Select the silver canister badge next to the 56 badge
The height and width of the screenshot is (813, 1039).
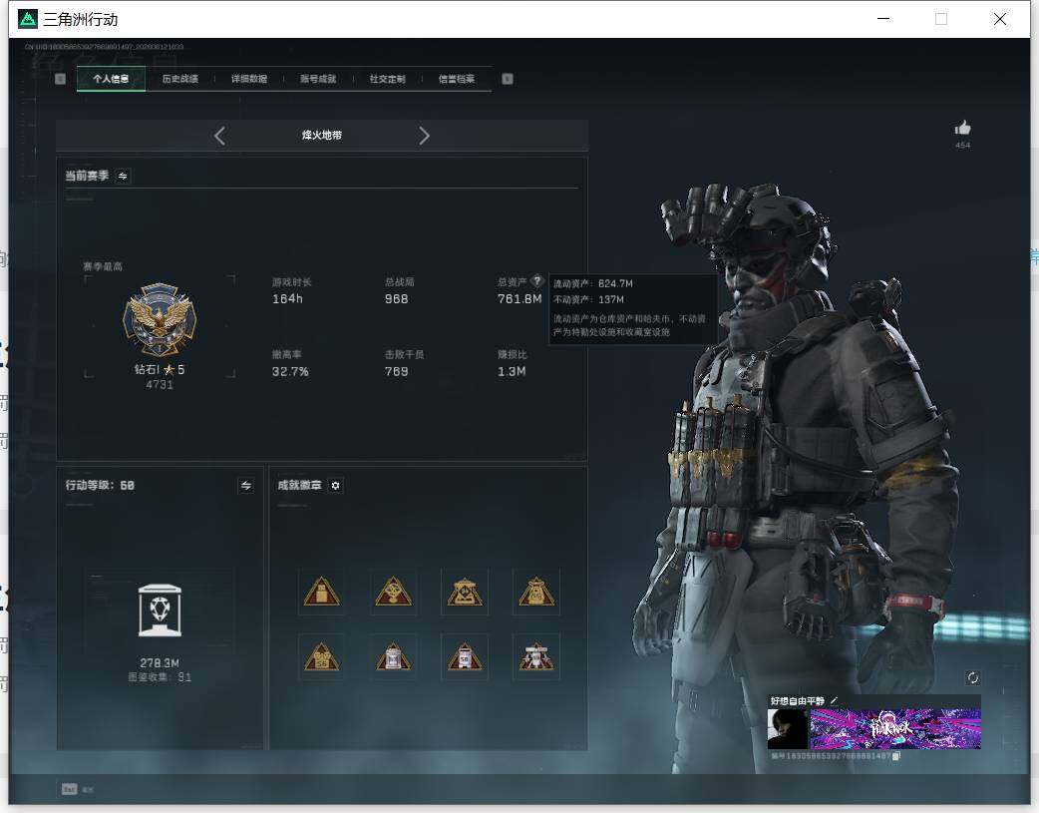point(393,657)
